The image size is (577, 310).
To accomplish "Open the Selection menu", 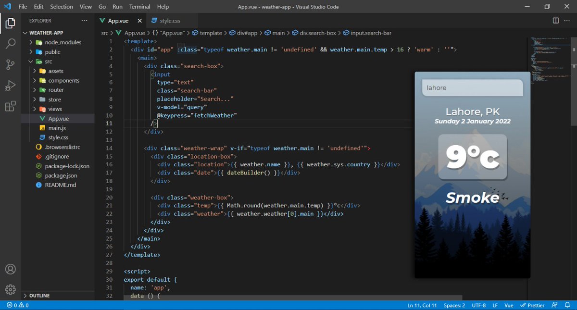I will [61, 7].
